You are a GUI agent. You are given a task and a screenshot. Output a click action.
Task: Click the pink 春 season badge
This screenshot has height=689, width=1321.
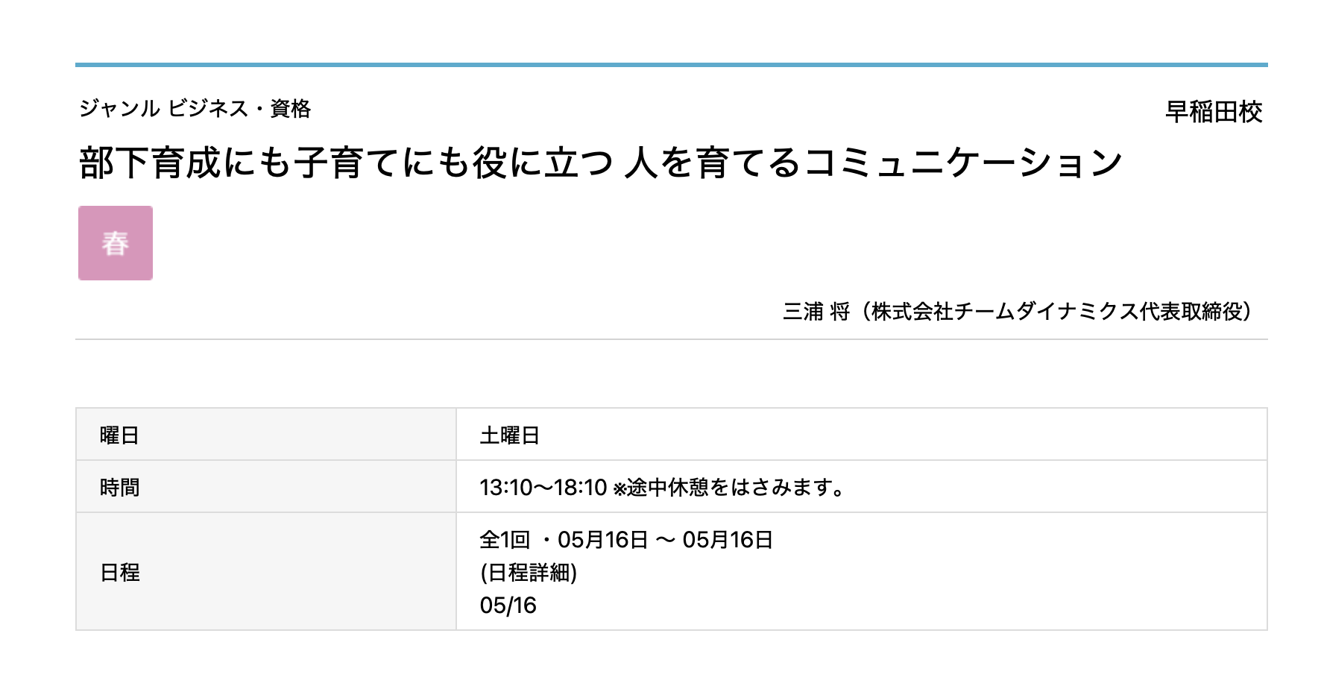(116, 243)
